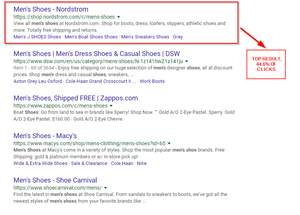Open Men's Shoes - Shoe Carnival result
Viewport: 300px width, 215px height.
(x=55, y=180)
